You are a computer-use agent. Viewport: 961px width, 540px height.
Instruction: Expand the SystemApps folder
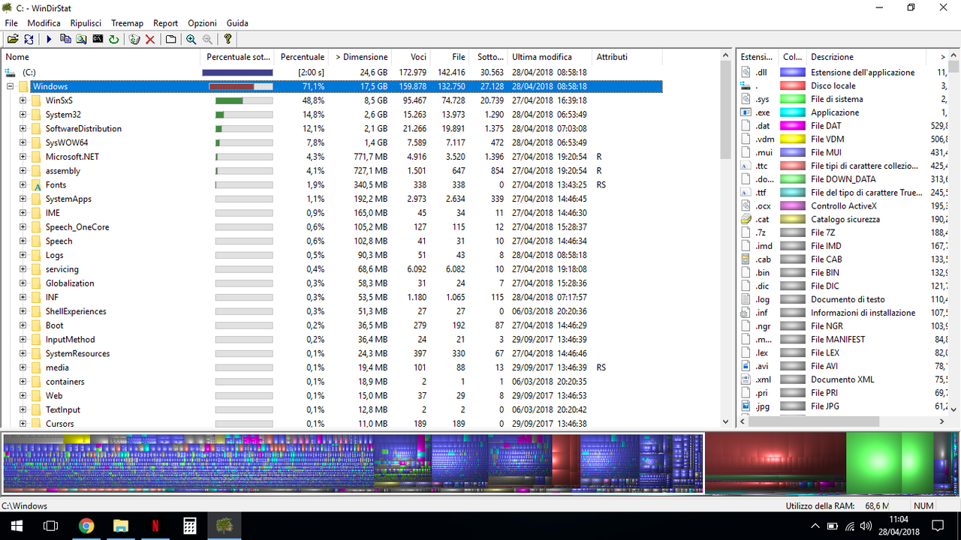click(x=23, y=199)
